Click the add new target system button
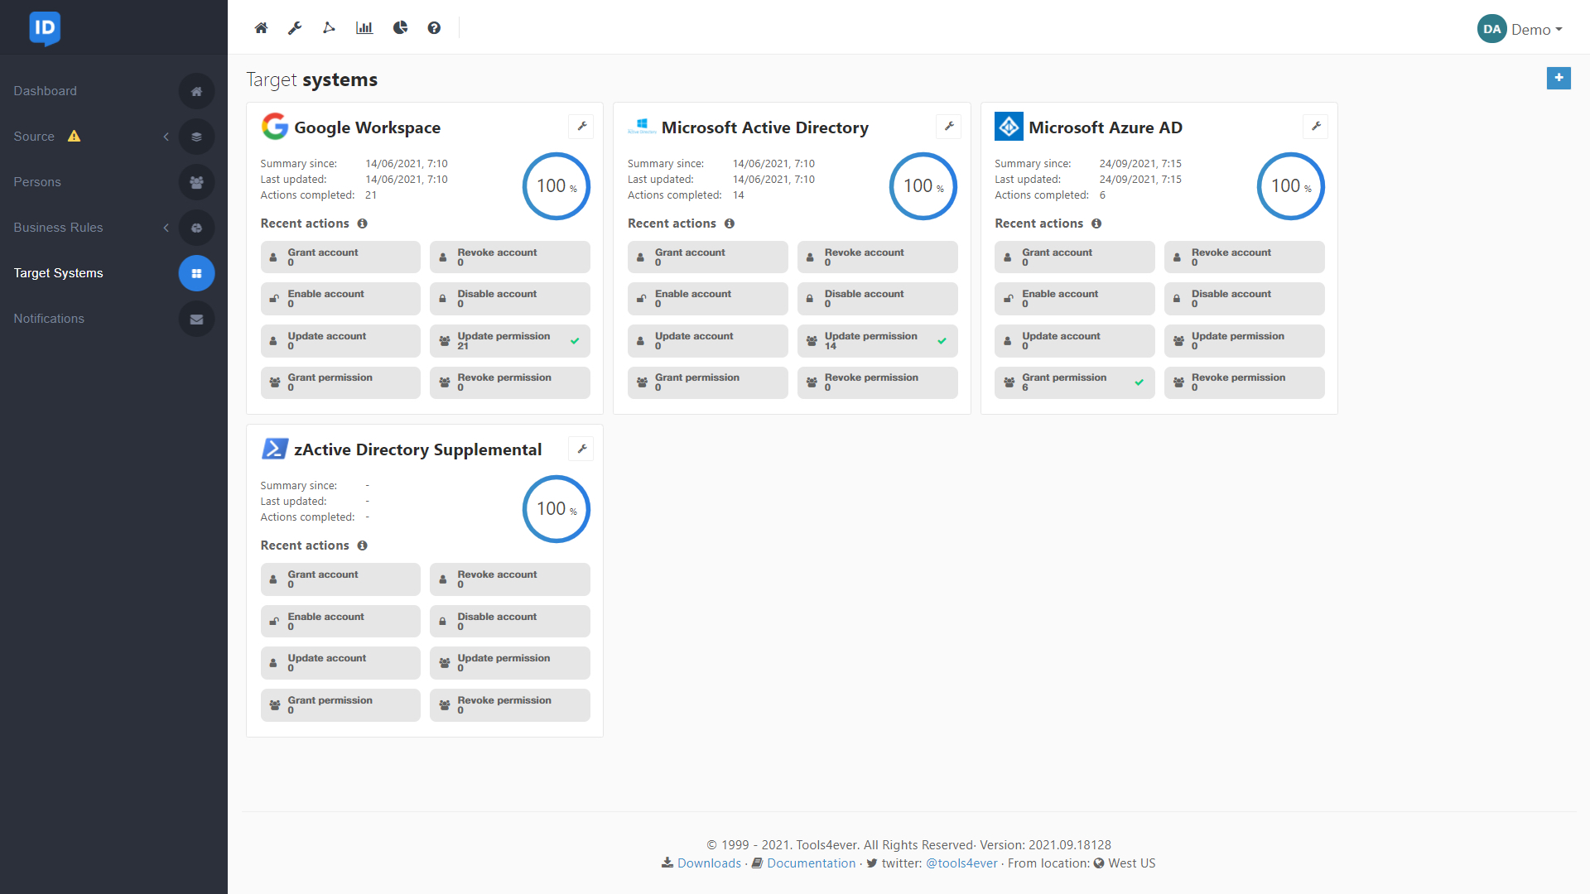The height and width of the screenshot is (894, 1590). (1559, 78)
